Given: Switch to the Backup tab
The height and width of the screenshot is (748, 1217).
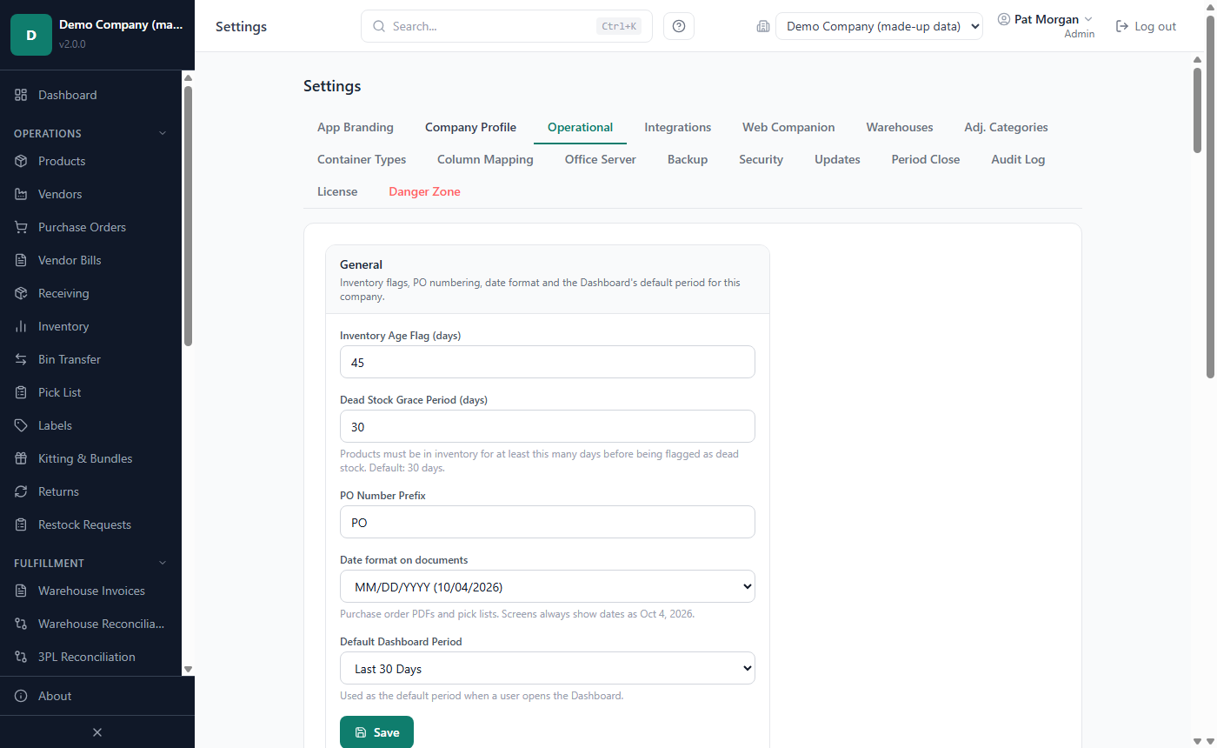Looking at the screenshot, I should (x=688, y=159).
